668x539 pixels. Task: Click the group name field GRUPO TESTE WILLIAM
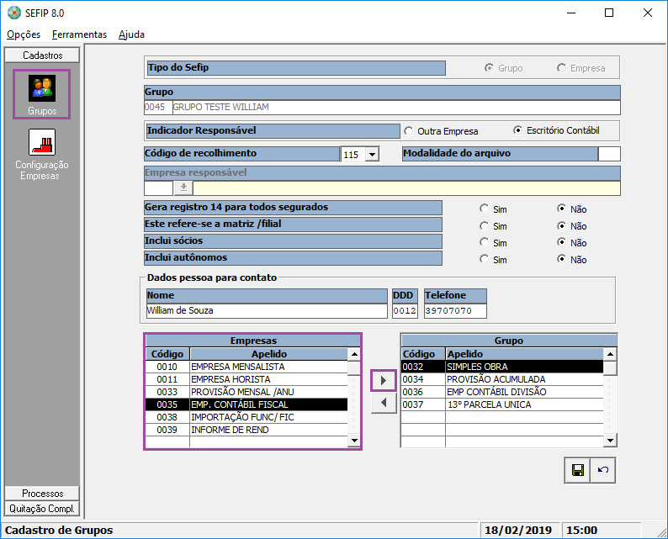point(396,108)
